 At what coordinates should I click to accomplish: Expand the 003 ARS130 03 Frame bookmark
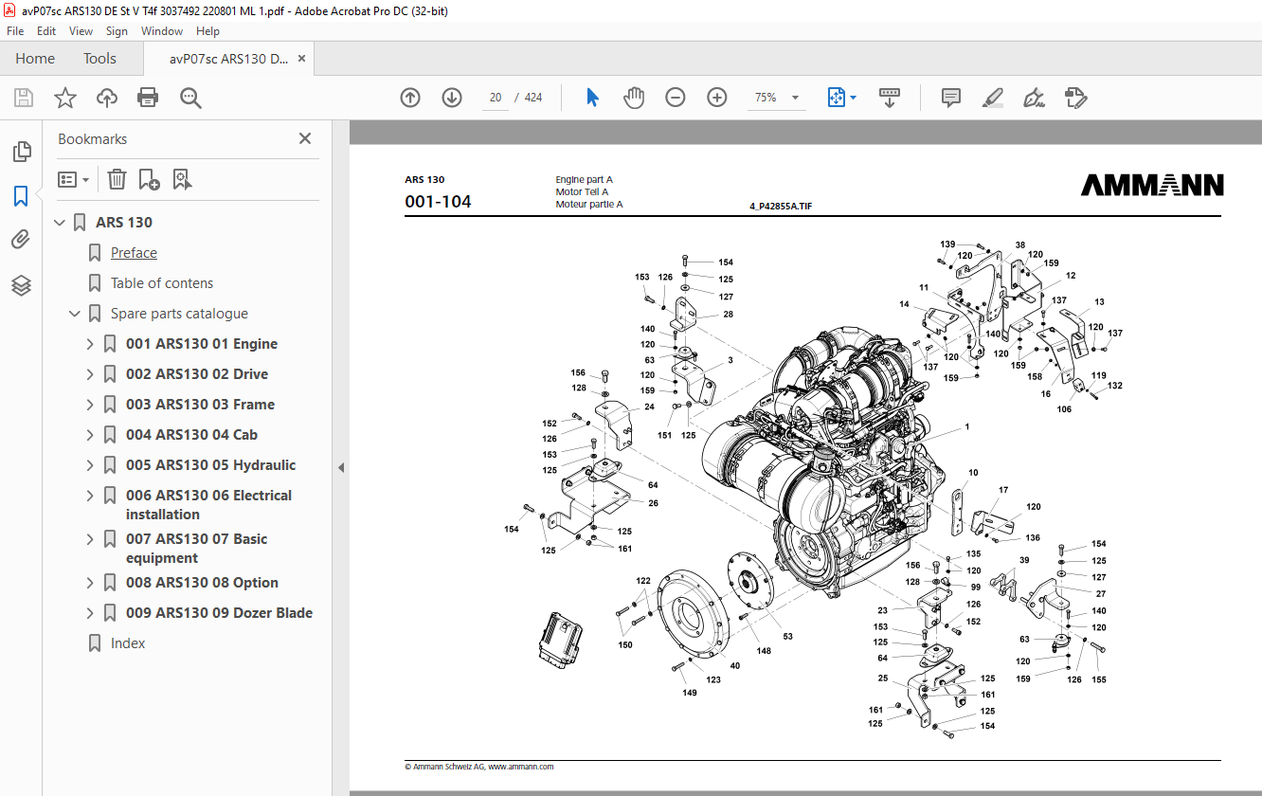point(90,405)
